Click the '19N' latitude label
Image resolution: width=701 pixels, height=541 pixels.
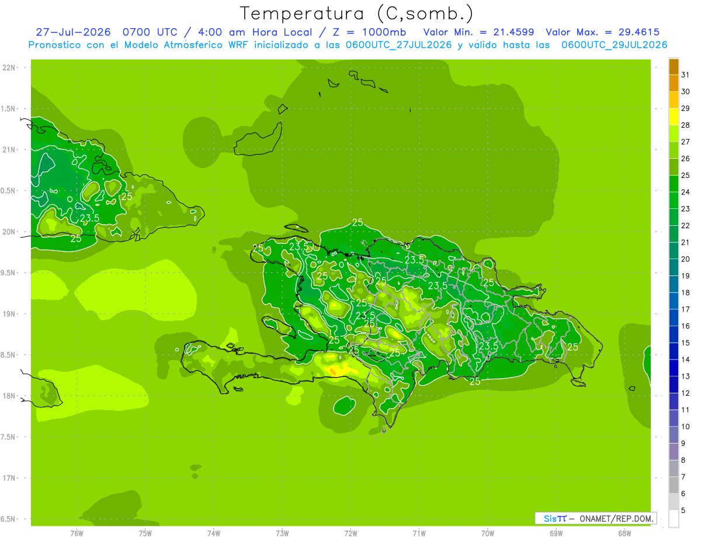(x=9, y=314)
